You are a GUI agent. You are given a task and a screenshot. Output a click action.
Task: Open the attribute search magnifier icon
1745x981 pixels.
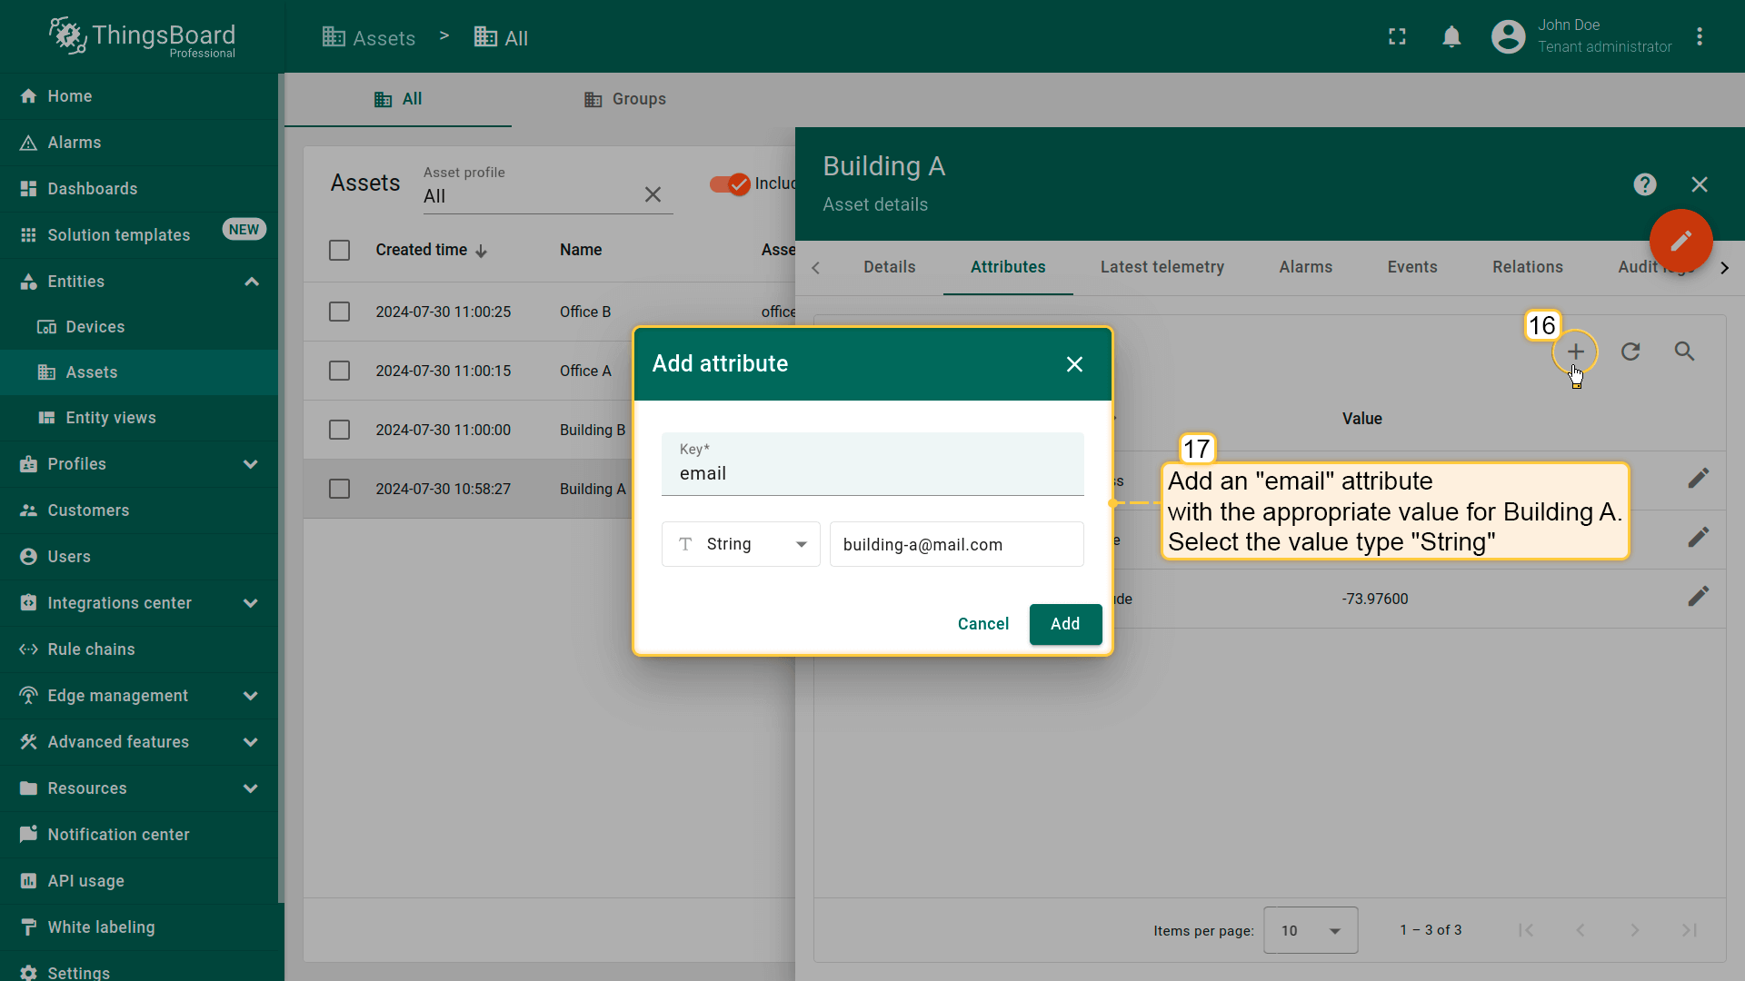[1684, 352]
